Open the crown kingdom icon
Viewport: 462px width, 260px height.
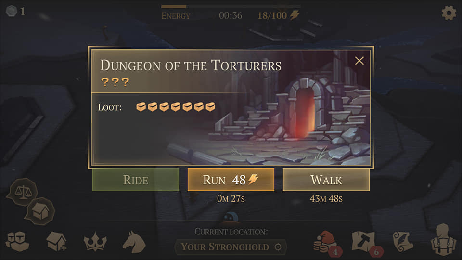pyautogui.click(x=95, y=242)
